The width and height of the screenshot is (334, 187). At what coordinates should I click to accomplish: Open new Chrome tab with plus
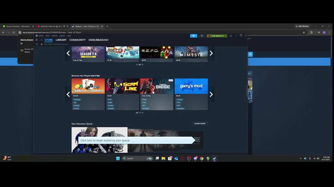pos(107,26)
